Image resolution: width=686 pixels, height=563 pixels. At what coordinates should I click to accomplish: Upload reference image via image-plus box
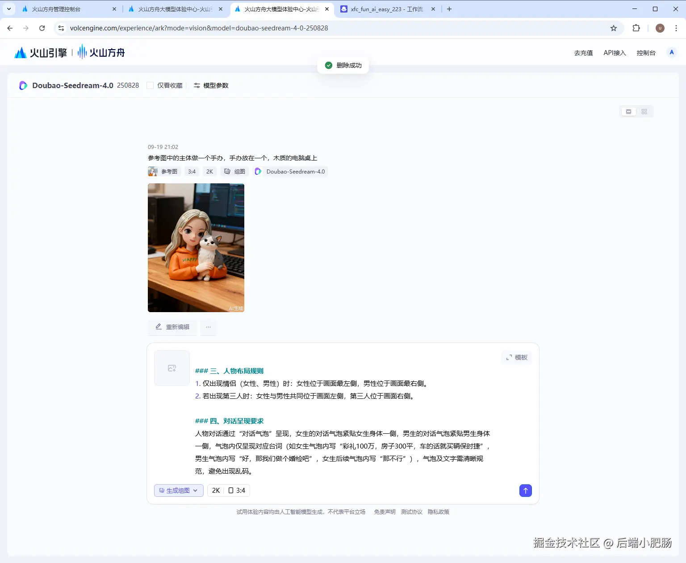[172, 368]
